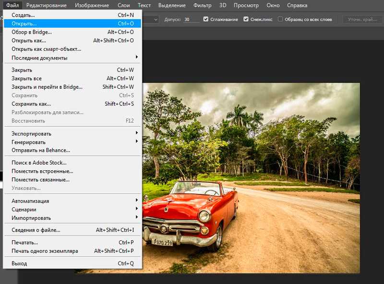The image size is (384, 284).
Task: Open the Выделение menu
Action: click(172, 5)
